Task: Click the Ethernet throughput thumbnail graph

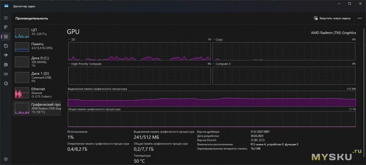Action: (22, 93)
